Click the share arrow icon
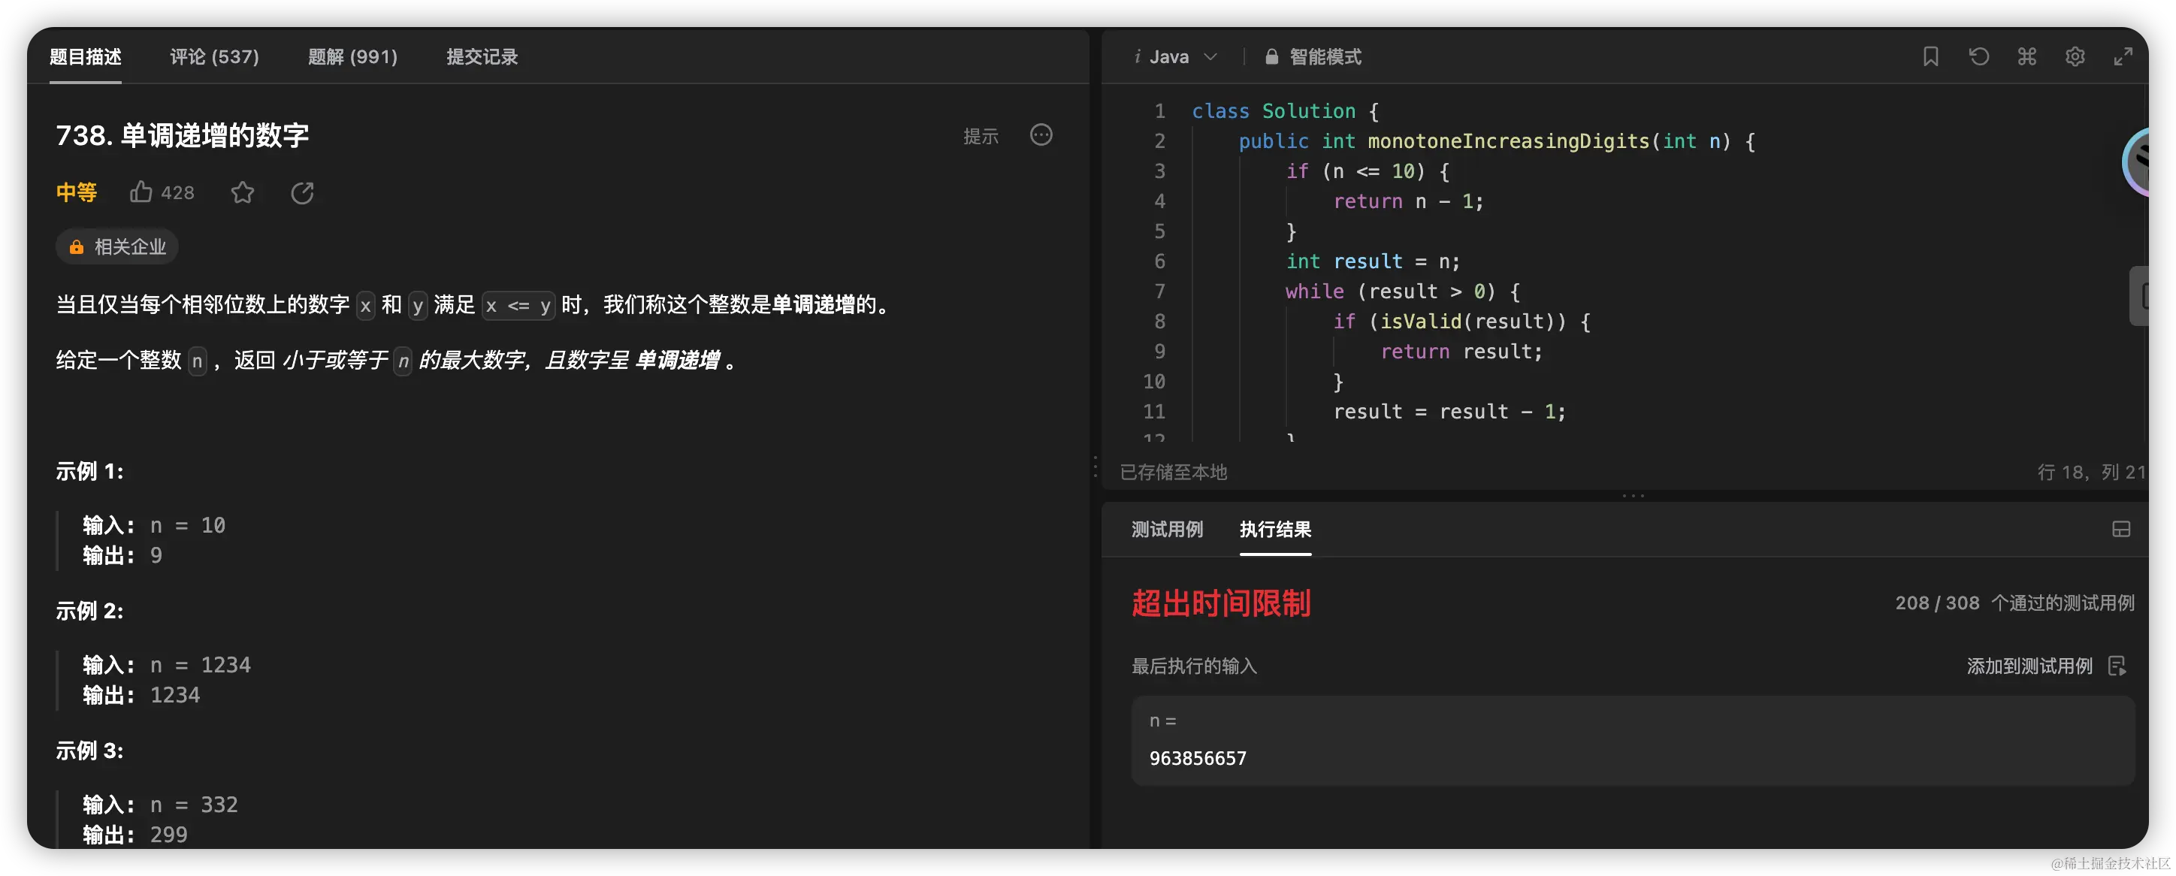The height and width of the screenshot is (876, 2176). 302,192
